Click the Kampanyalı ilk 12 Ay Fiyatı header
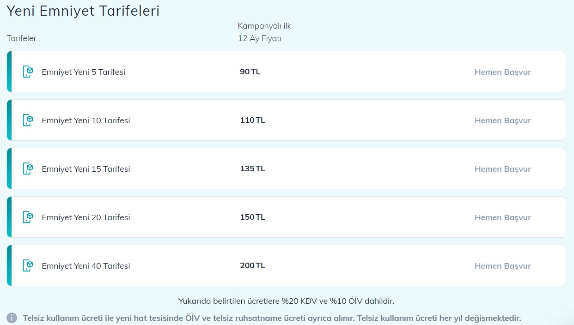This screenshot has height=325, width=574. pos(264,32)
